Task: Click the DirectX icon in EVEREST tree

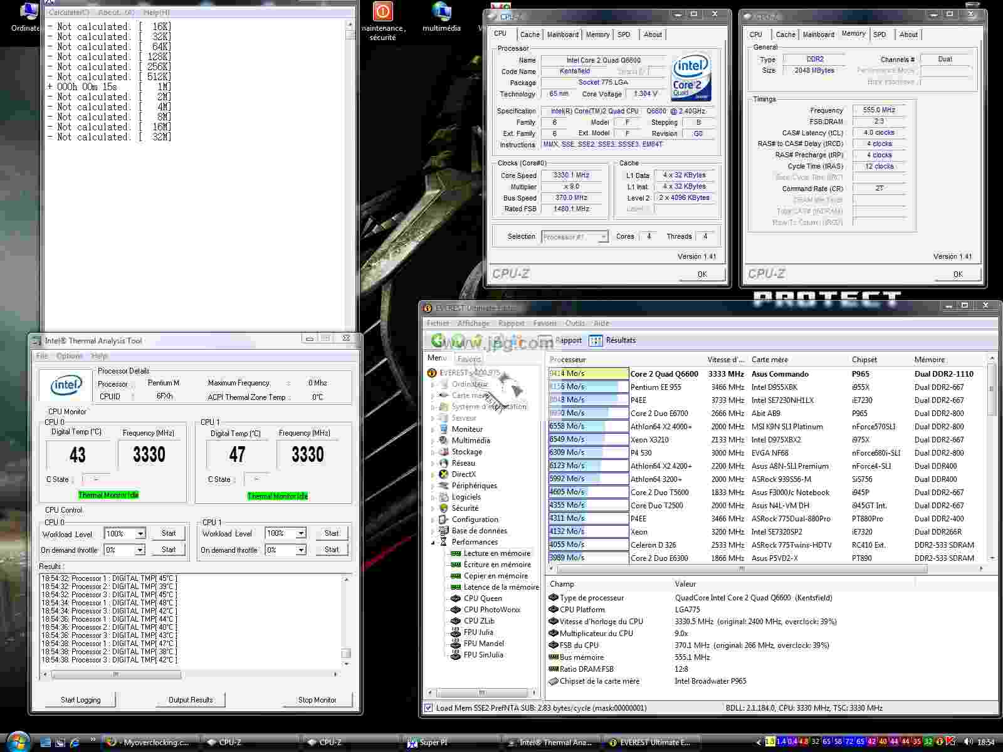Action: pyautogui.click(x=444, y=474)
